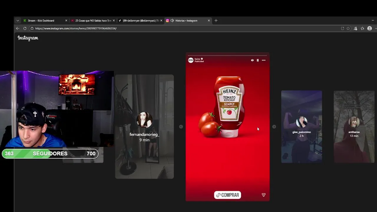Open page in app icon in address bar

tap(343, 29)
